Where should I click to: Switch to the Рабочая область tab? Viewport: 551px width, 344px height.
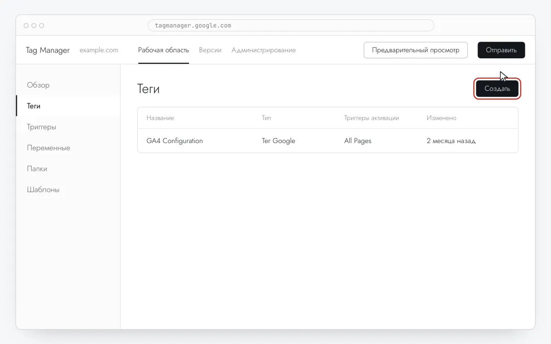(x=163, y=50)
